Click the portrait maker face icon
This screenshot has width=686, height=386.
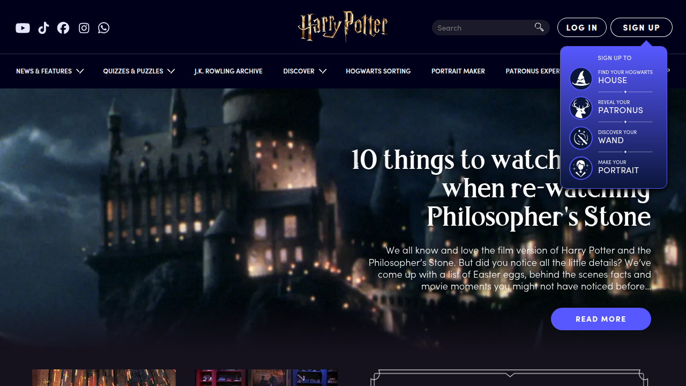point(581,168)
